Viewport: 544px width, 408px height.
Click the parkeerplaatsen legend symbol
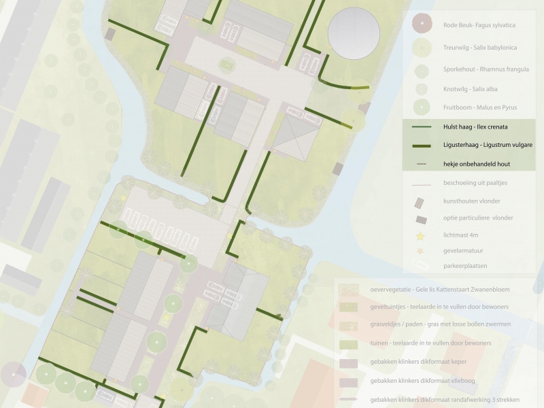[x=422, y=266]
